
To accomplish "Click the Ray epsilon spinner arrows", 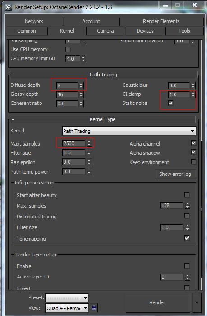I will [89, 162].
